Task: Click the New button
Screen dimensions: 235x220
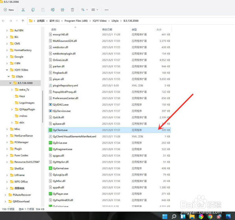Action: [9, 10]
